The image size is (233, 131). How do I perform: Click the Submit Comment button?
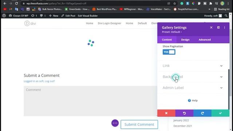pos(139,124)
